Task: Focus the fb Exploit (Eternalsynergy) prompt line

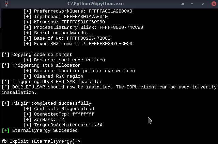Action: click(41, 141)
